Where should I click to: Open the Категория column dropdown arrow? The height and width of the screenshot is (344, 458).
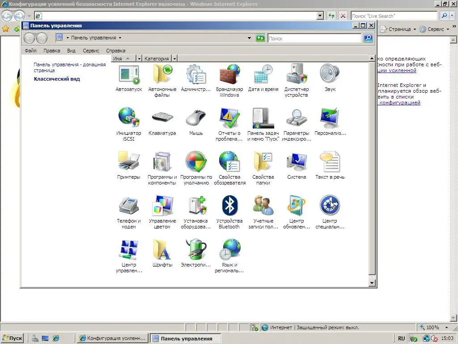coord(174,59)
